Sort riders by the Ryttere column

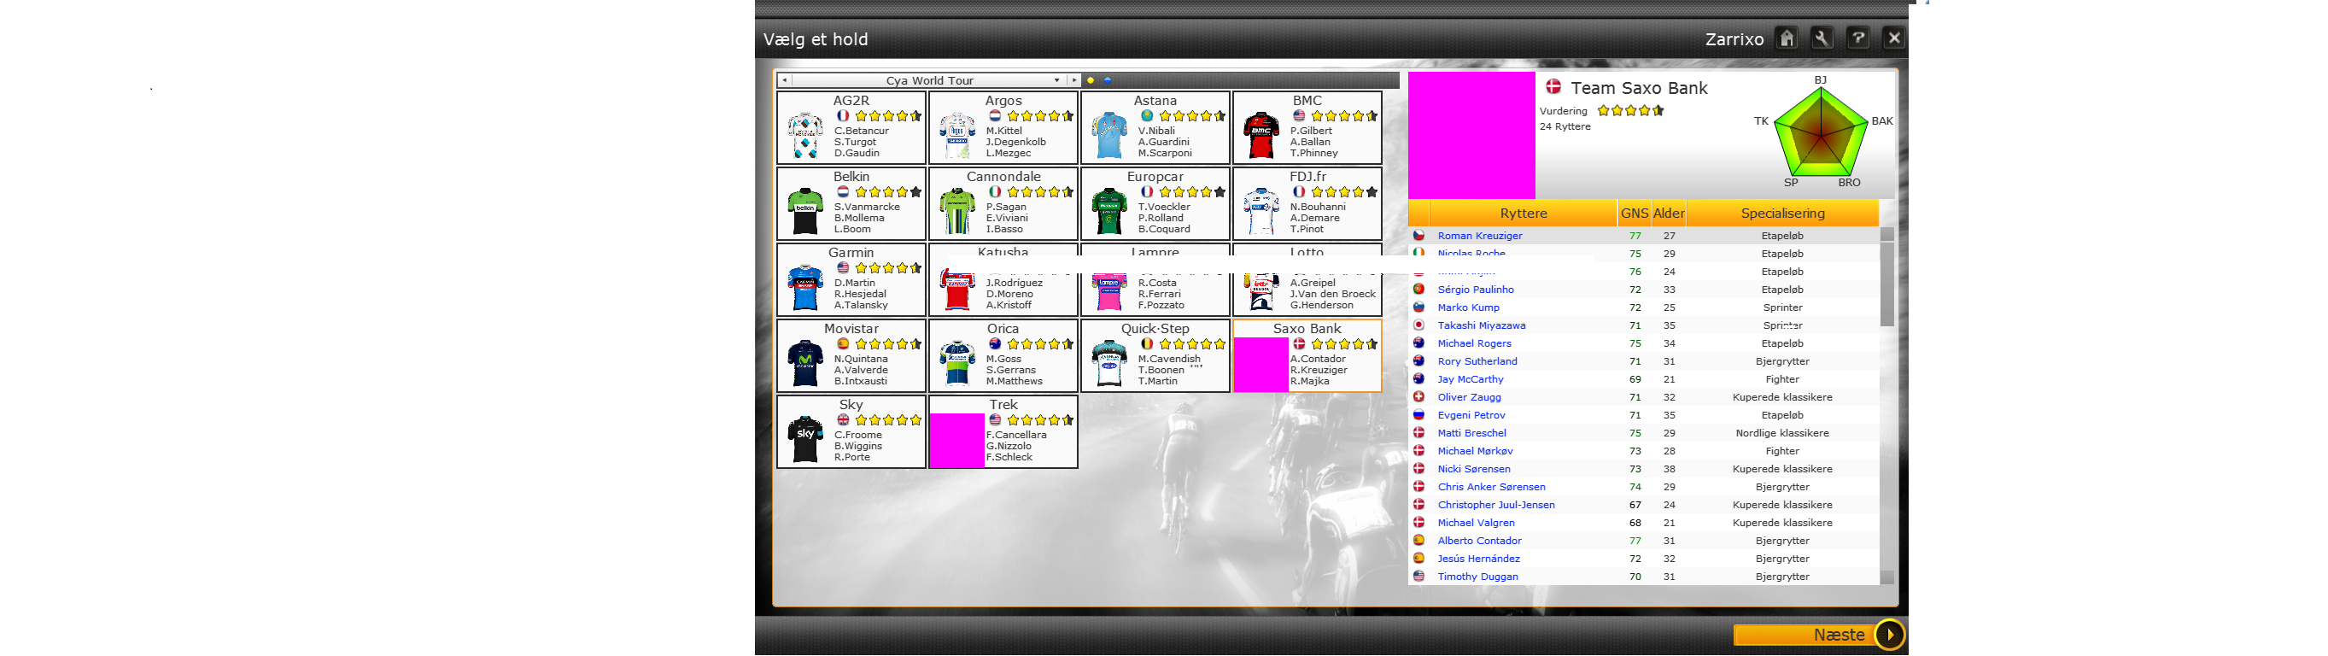1523,214
